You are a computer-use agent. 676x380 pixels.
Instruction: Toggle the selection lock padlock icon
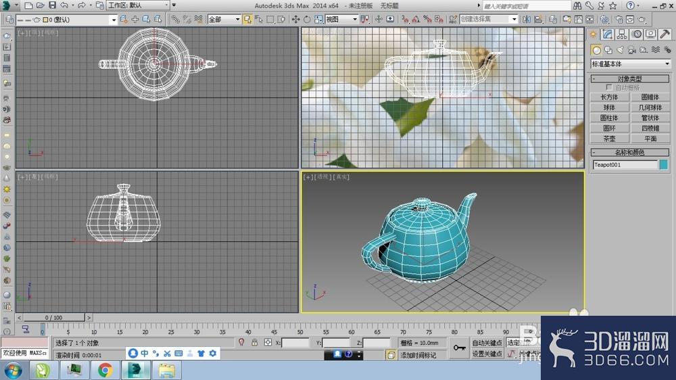(x=254, y=343)
